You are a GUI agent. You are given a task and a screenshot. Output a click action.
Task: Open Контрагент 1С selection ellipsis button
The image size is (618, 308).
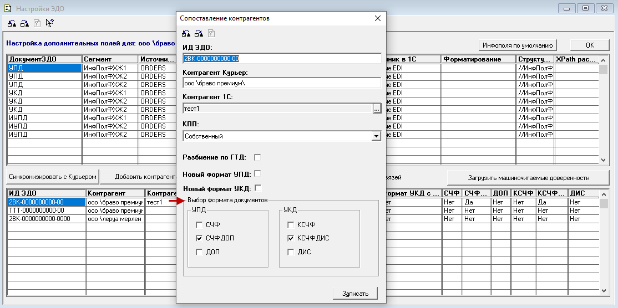point(377,109)
